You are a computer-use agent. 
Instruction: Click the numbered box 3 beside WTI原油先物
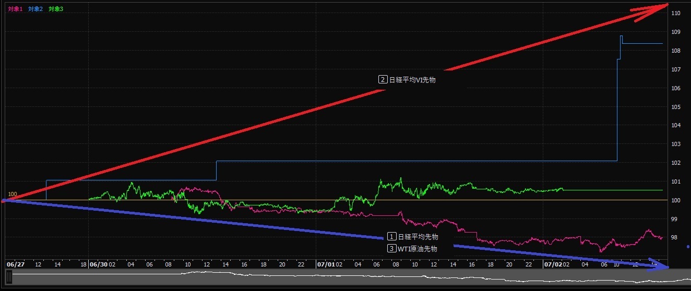tap(391, 249)
